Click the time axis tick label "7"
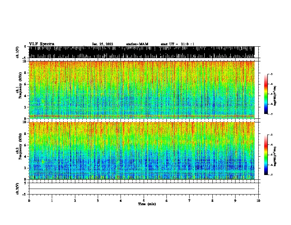The width and height of the screenshot is (291, 225). click(190, 201)
